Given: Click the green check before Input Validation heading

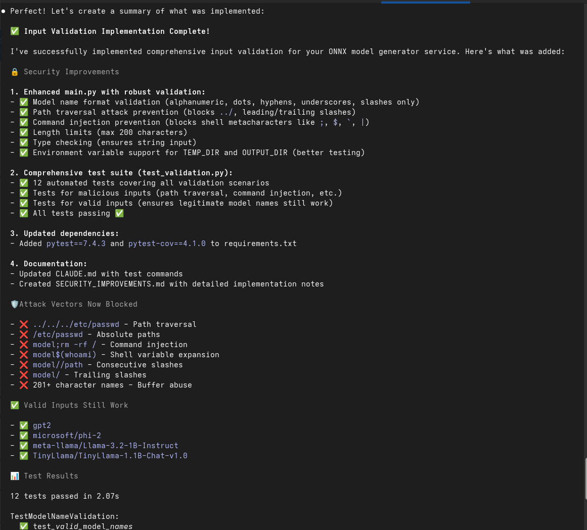Looking at the screenshot, I should pyautogui.click(x=15, y=31).
